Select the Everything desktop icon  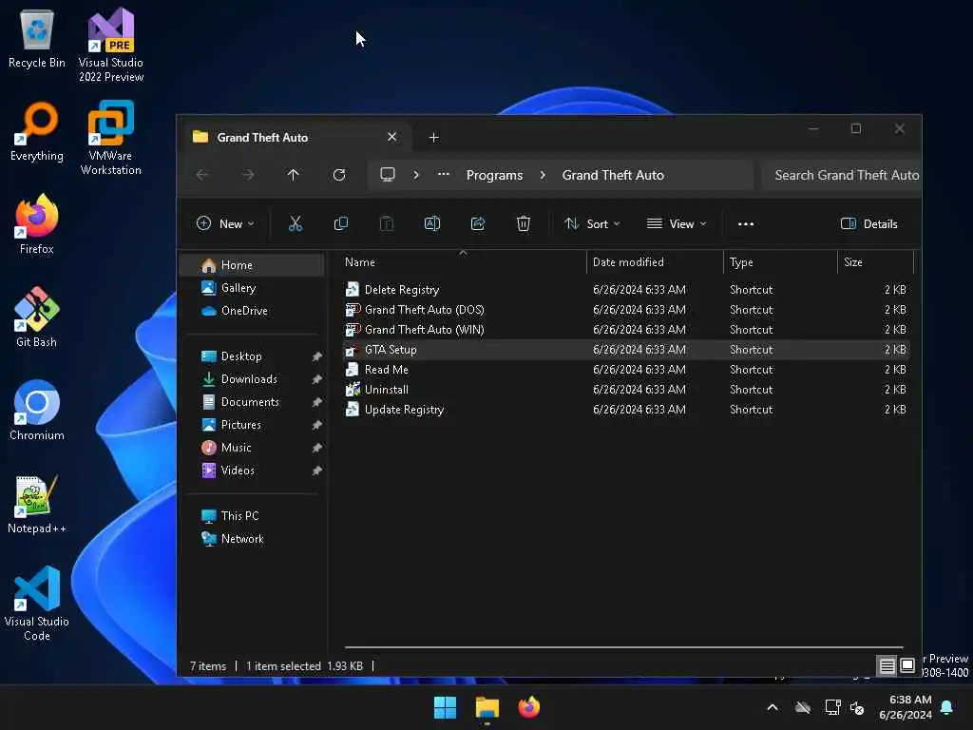click(37, 131)
